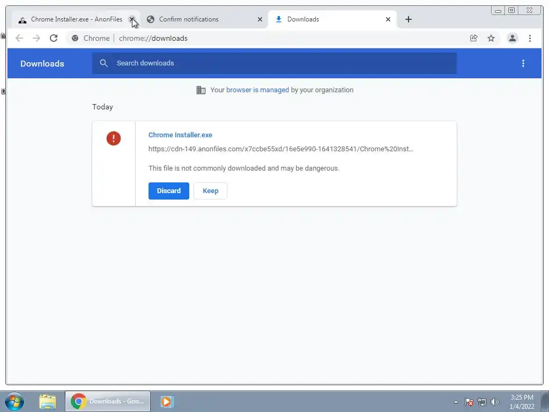The height and width of the screenshot is (412, 549).
Task: Close the Downloads tab
Action: (x=388, y=19)
